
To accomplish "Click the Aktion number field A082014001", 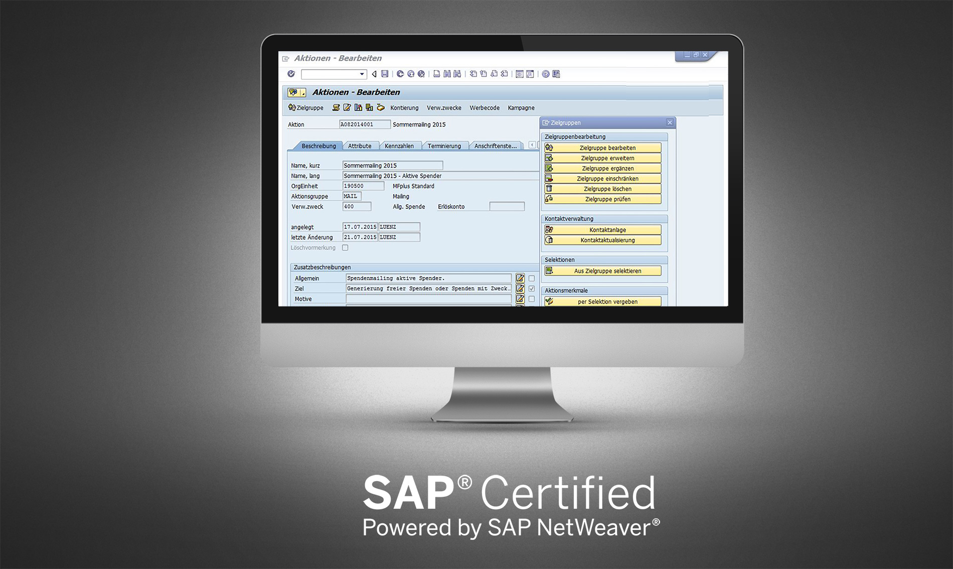I will (x=365, y=124).
